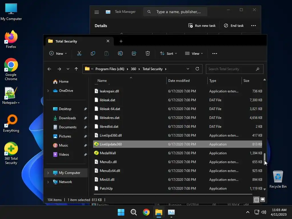This screenshot has height=219, width=292.
Task: Open Google Chrome desktop shortcut
Action: [x=11, y=69]
